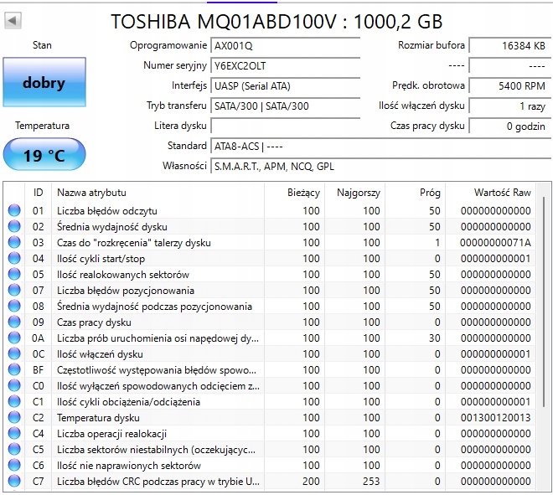Click the 19 °C temperature indicator
Viewport: 553px width, 495px height.
click(x=44, y=156)
